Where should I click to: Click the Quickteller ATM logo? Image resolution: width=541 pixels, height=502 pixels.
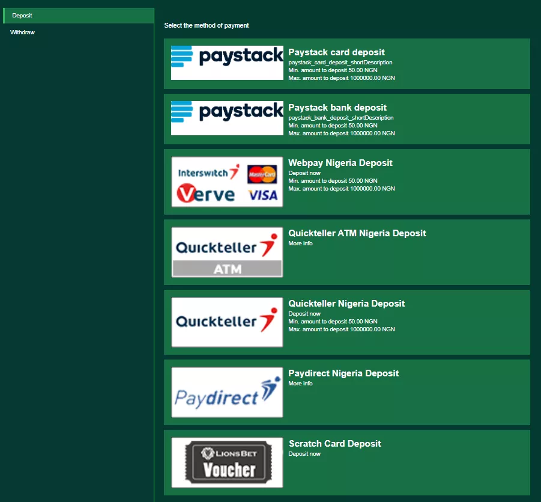(227, 252)
